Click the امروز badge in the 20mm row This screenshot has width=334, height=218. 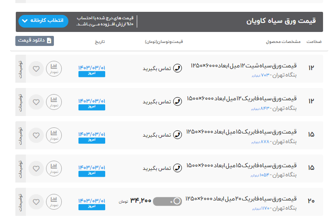tap(92, 206)
